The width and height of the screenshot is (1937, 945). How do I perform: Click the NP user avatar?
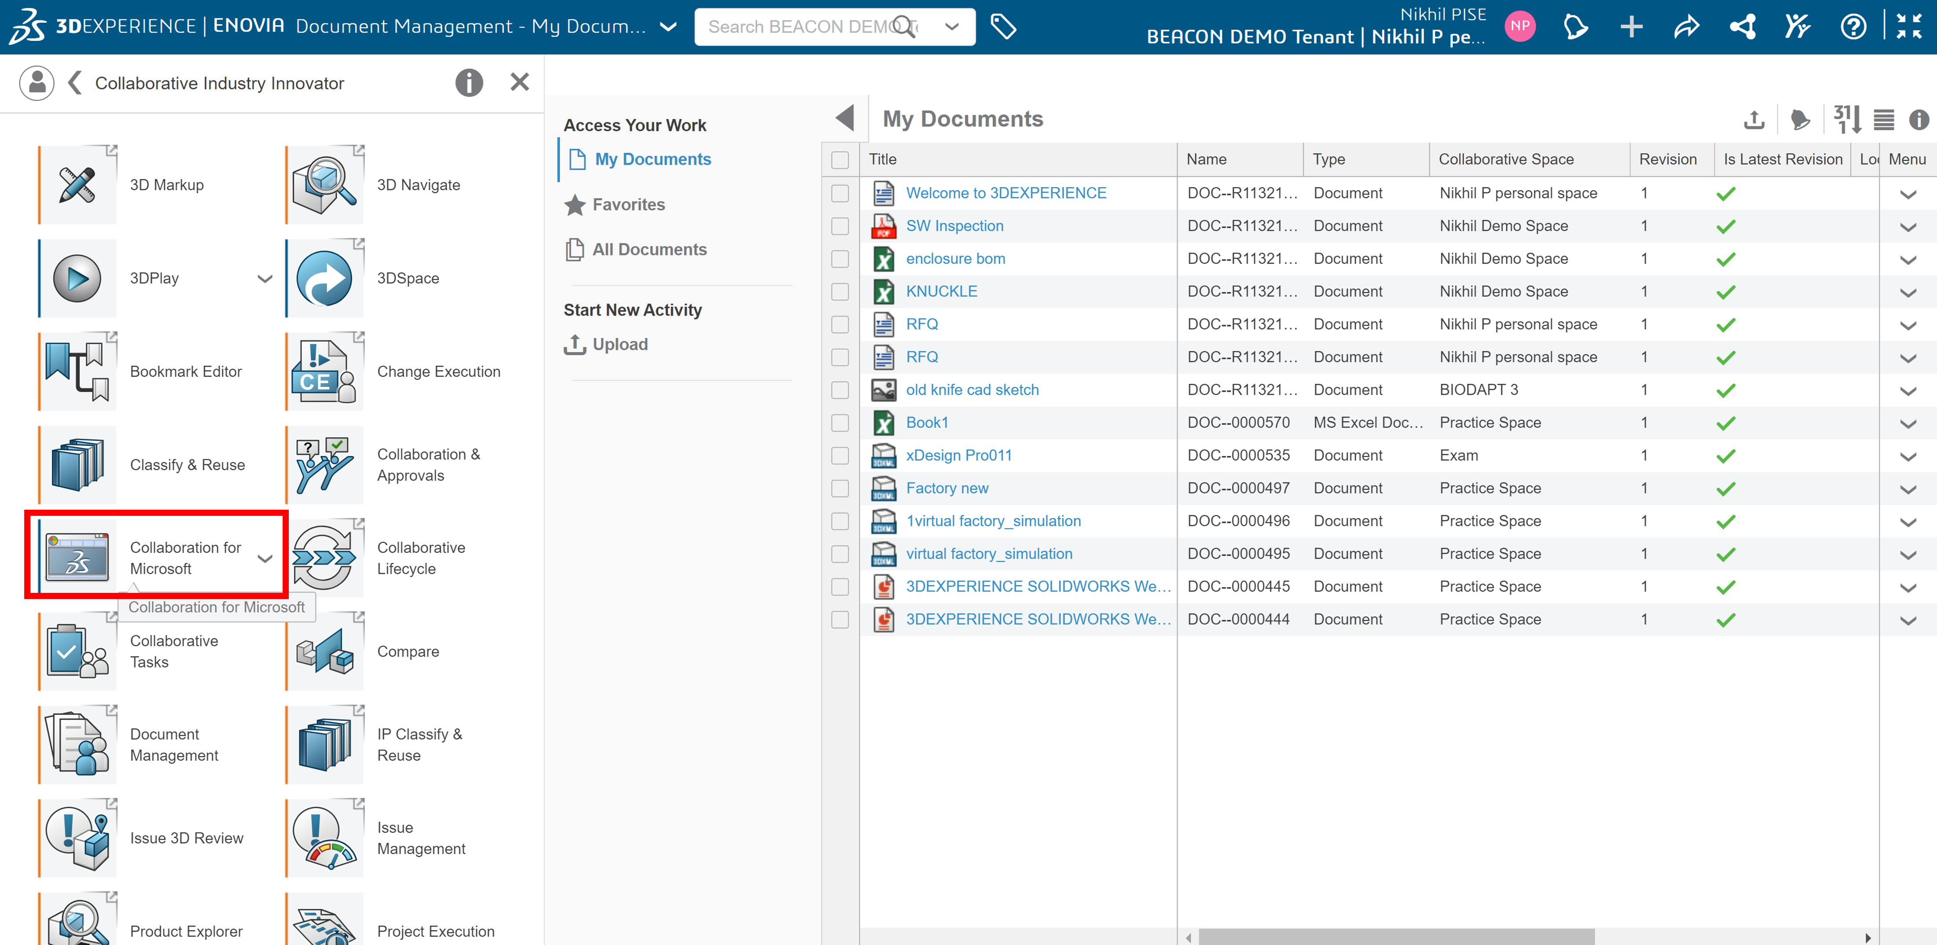pos(1520,27)
